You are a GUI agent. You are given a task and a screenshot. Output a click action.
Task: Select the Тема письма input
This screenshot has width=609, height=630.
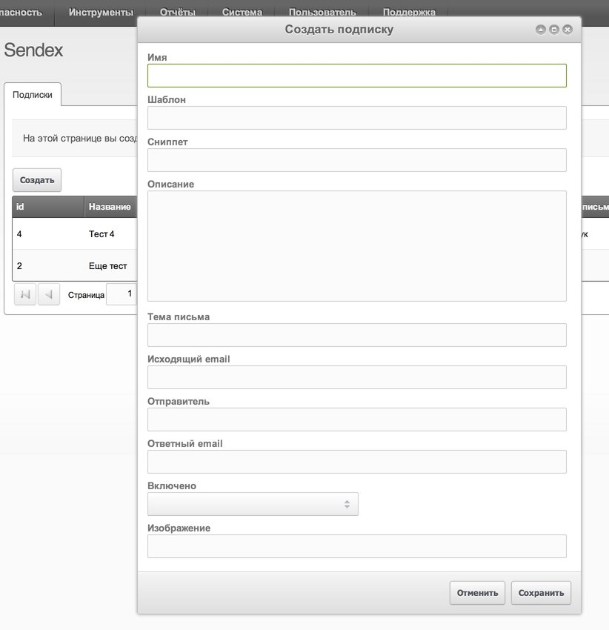(356, 335)
